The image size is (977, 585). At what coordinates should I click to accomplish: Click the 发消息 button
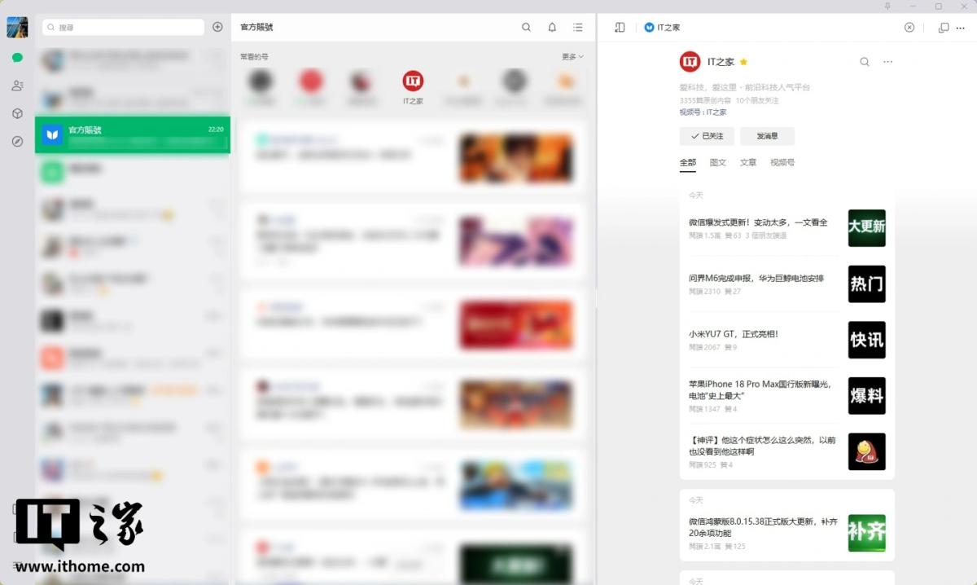767,136
